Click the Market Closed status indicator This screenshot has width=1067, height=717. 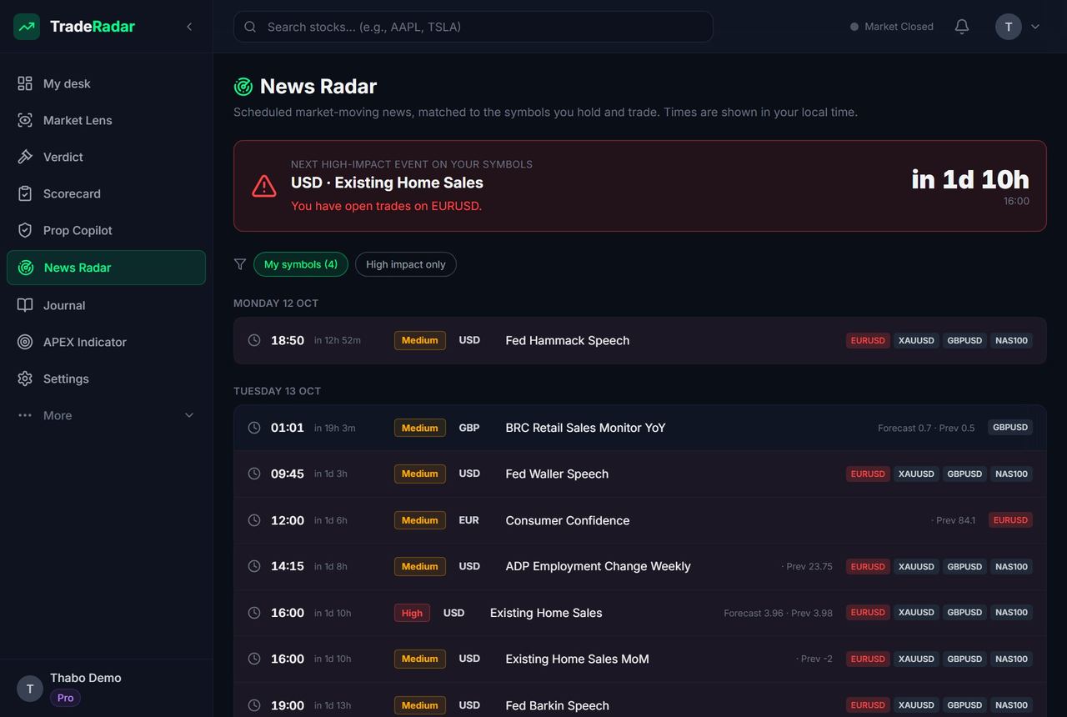click(891, 27)
